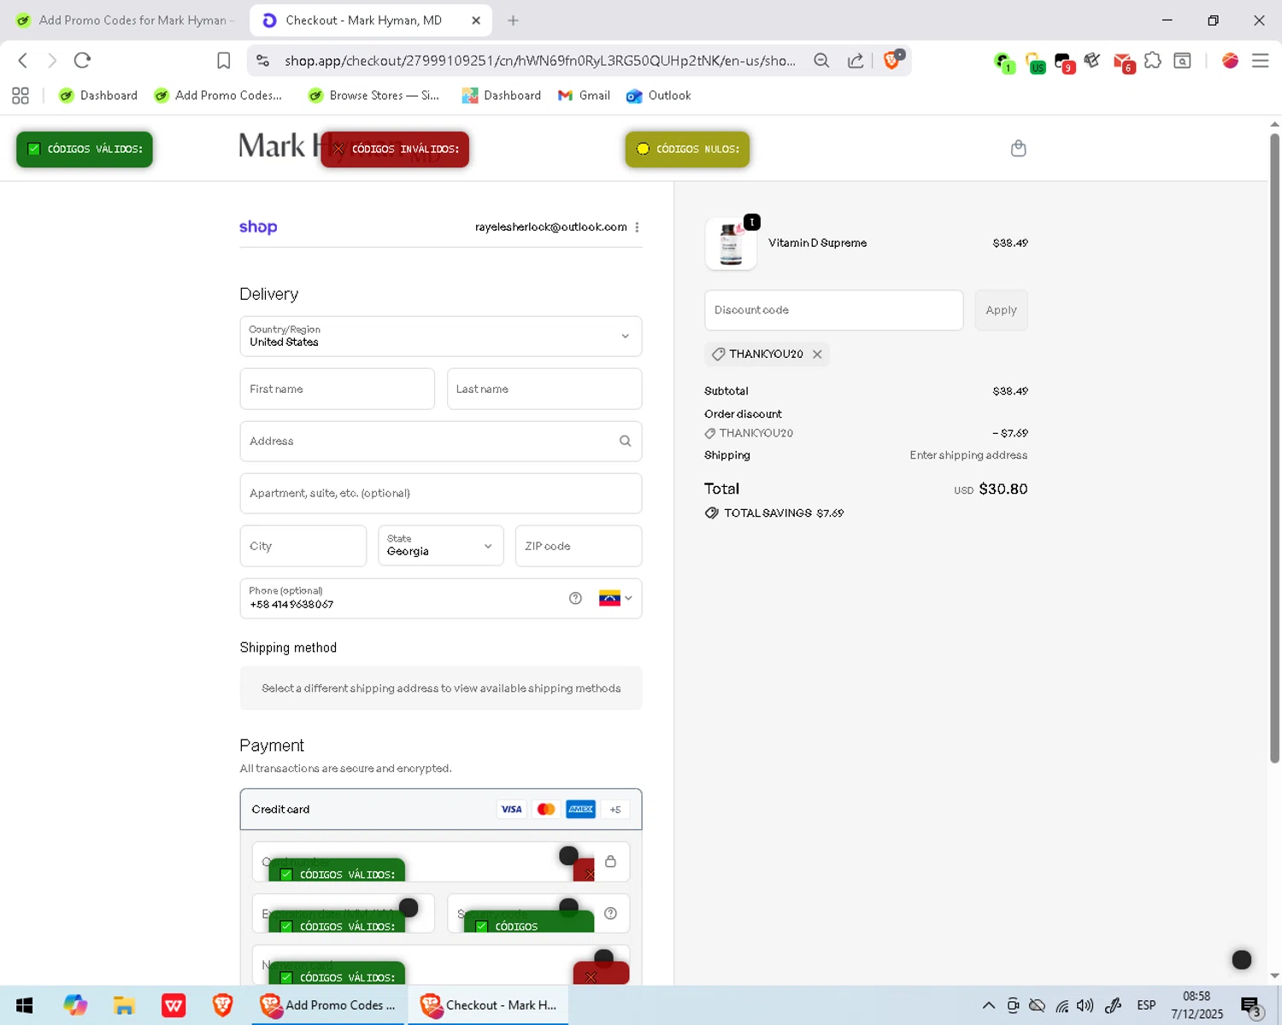The height and width of the screenshot is (1025, 1282).
Task: Open site settings icon in address bar
Action: 263,61
